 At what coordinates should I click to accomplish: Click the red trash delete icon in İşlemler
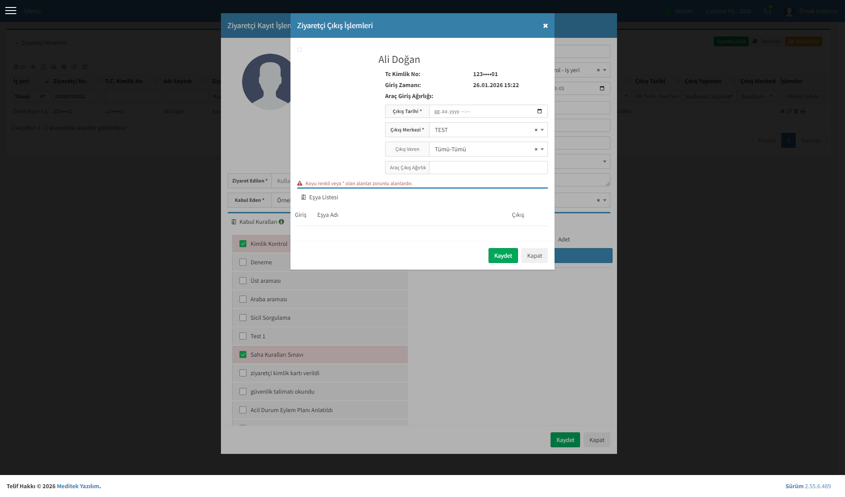[796, 111]
